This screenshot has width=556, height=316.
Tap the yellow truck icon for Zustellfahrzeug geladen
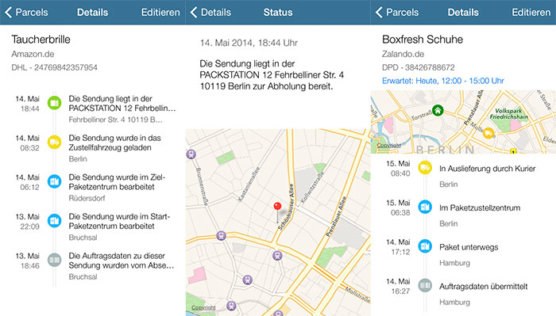[x=54, y=142]
